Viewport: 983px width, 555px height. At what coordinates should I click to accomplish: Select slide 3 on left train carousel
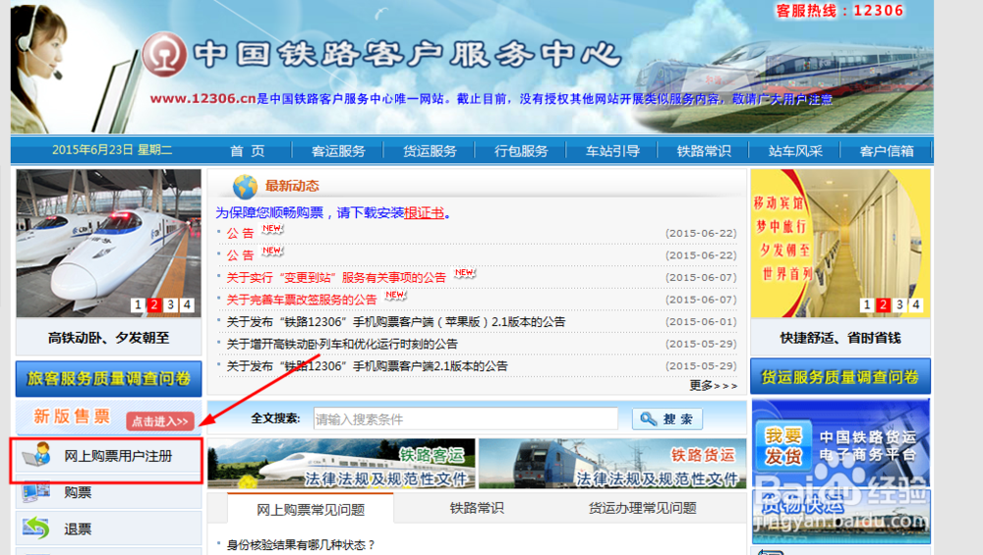click(x=170, y=305)
